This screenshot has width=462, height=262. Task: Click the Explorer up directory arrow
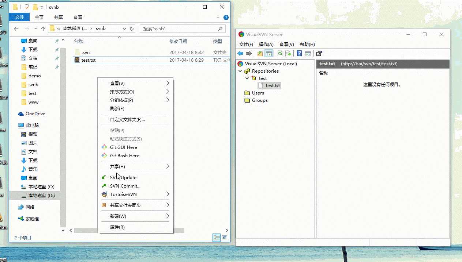(x=43, y=28)
